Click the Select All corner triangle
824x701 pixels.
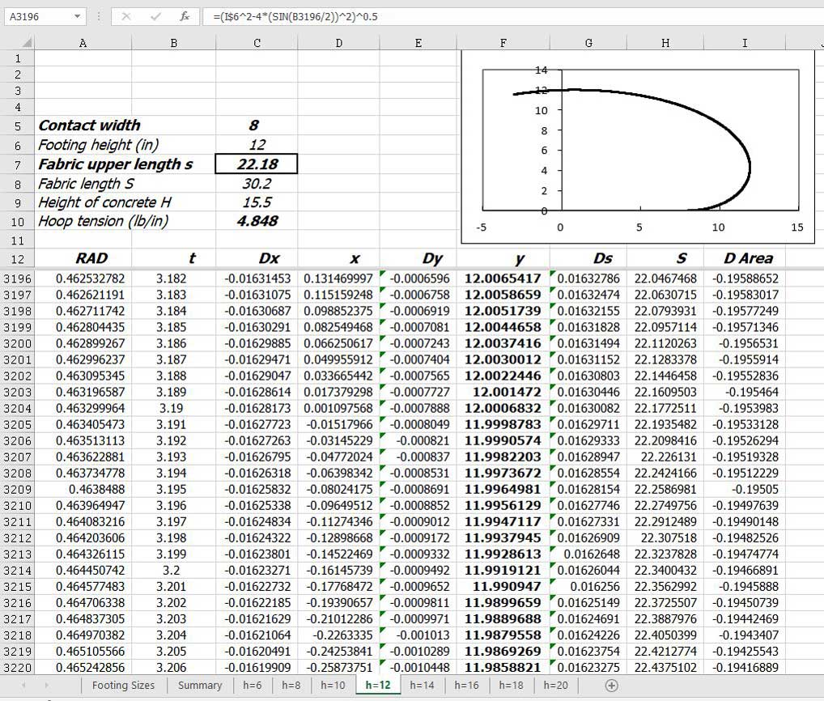(26, 42)
